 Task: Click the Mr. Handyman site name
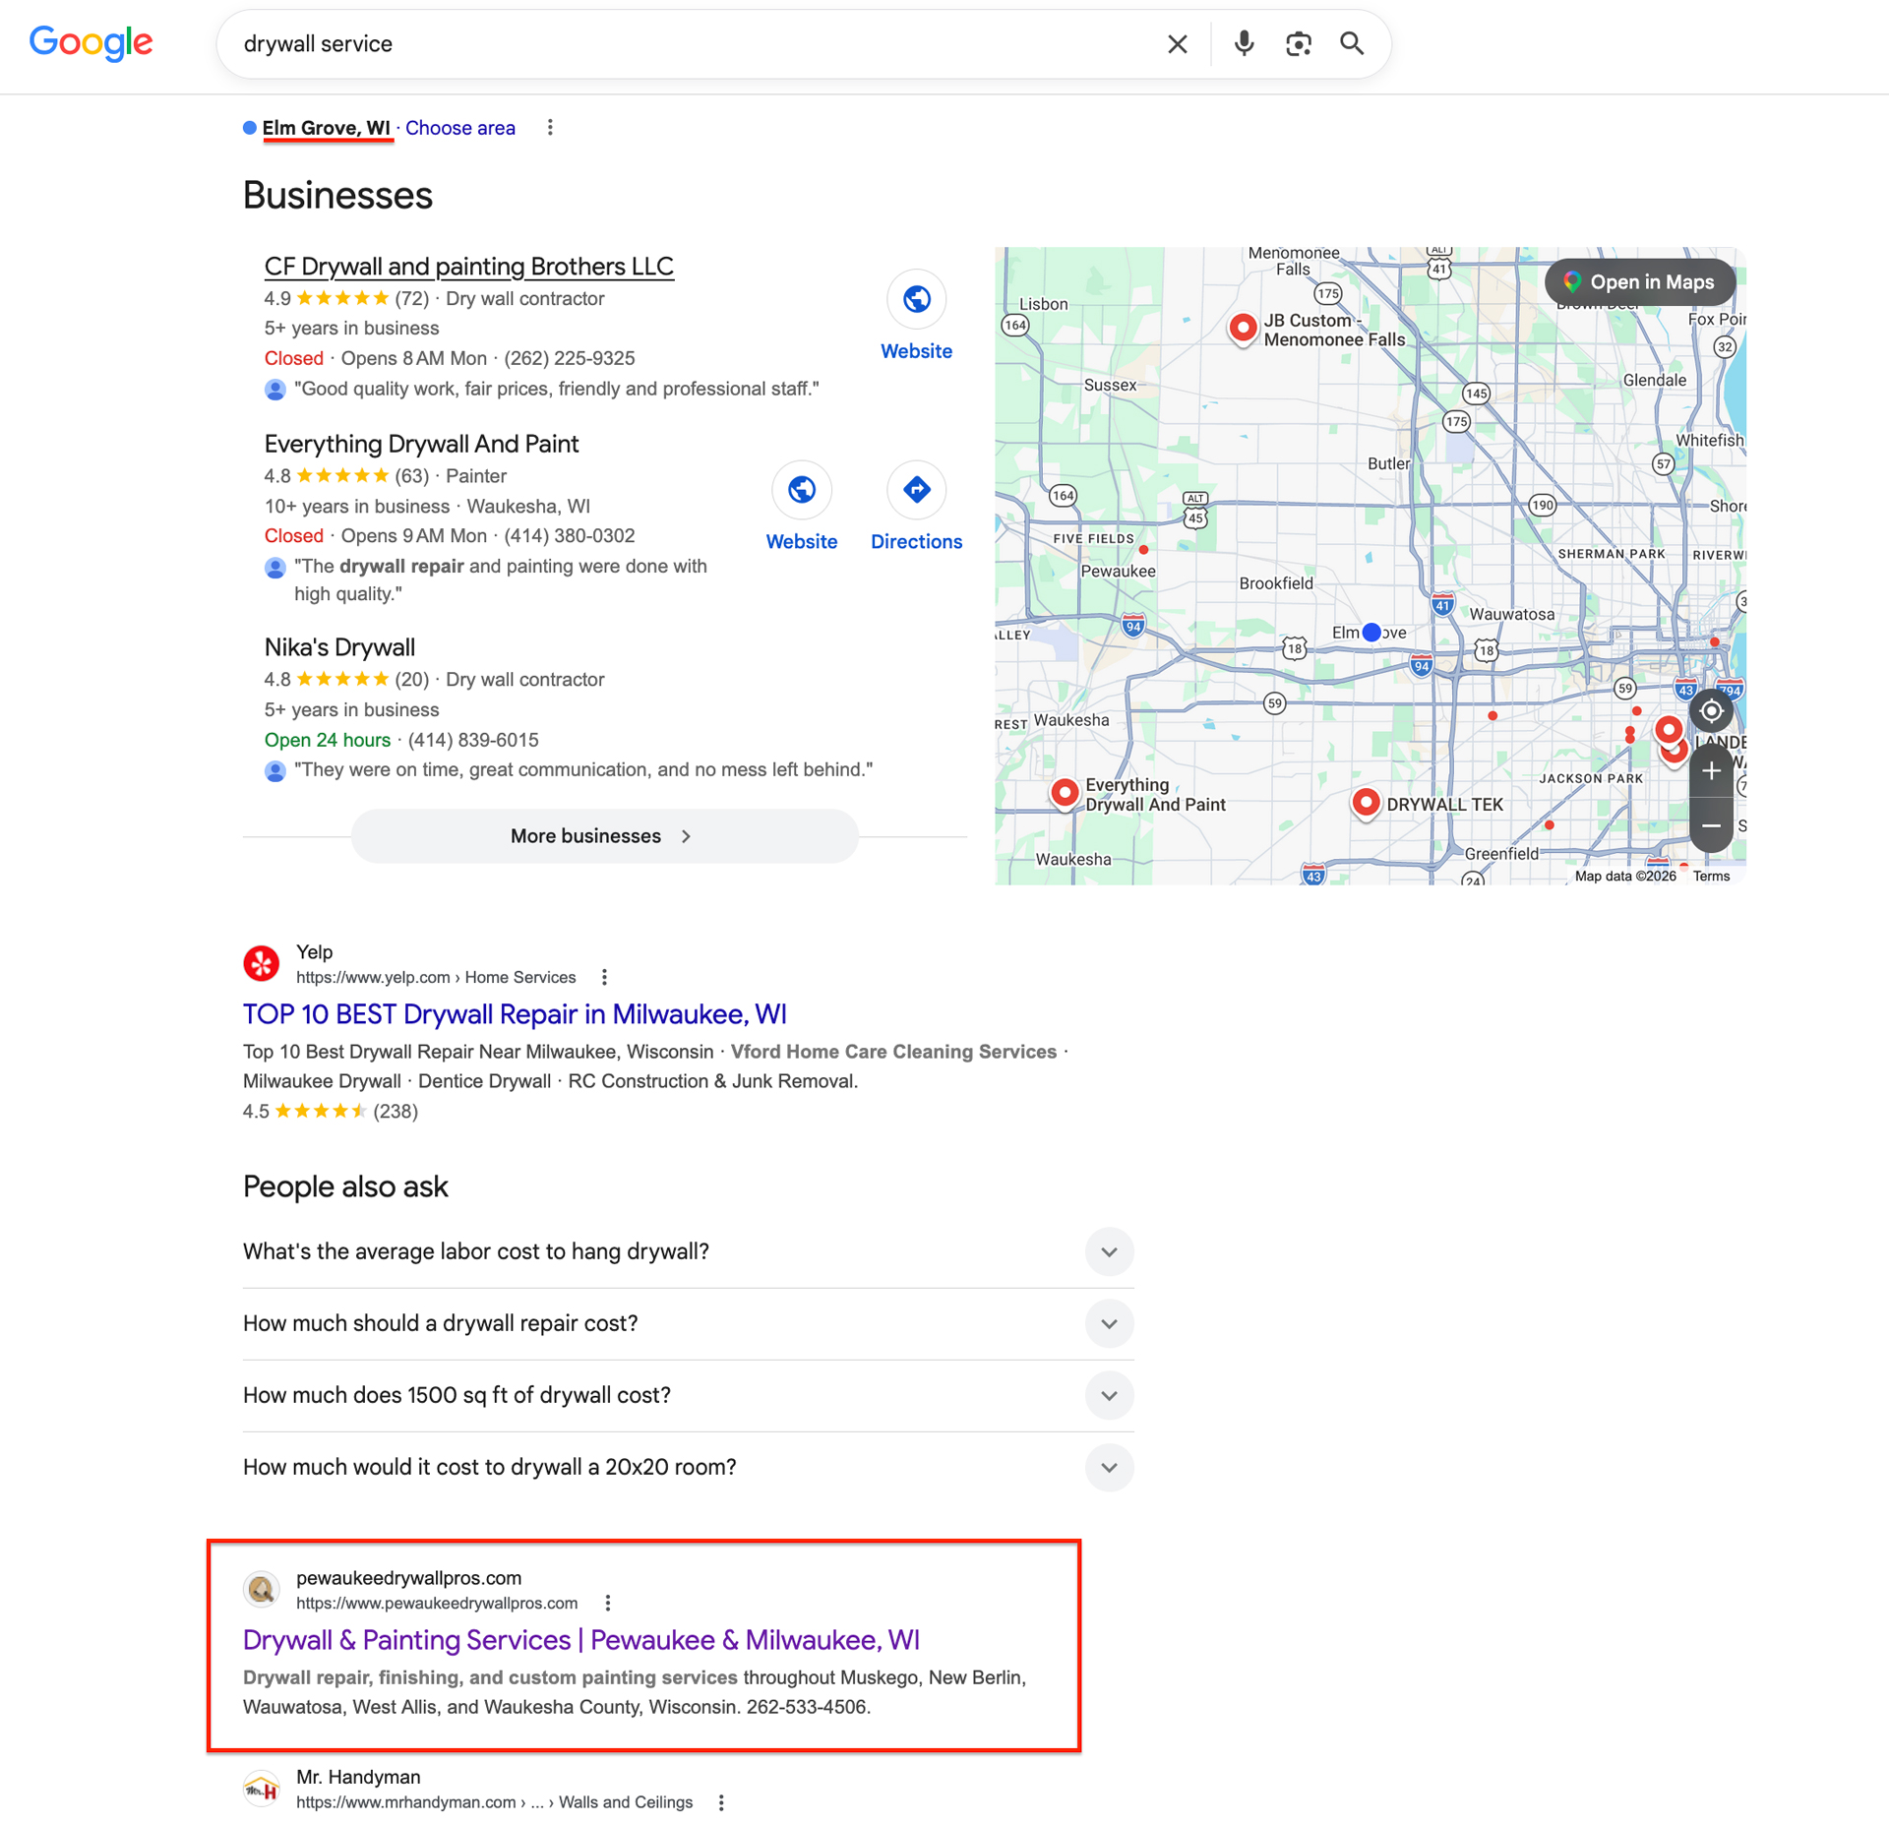point(358,1777)
